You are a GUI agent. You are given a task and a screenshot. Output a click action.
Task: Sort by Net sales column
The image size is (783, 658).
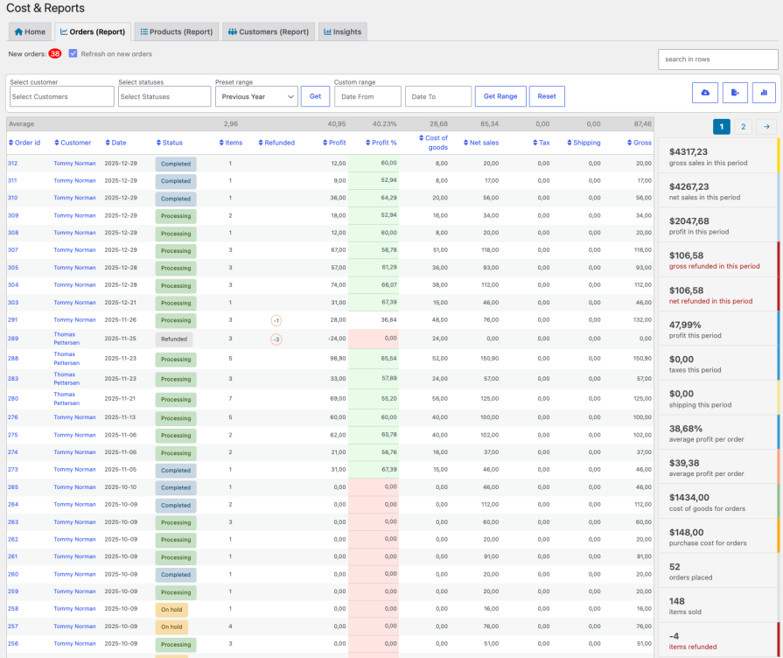[x=481, y=143]
